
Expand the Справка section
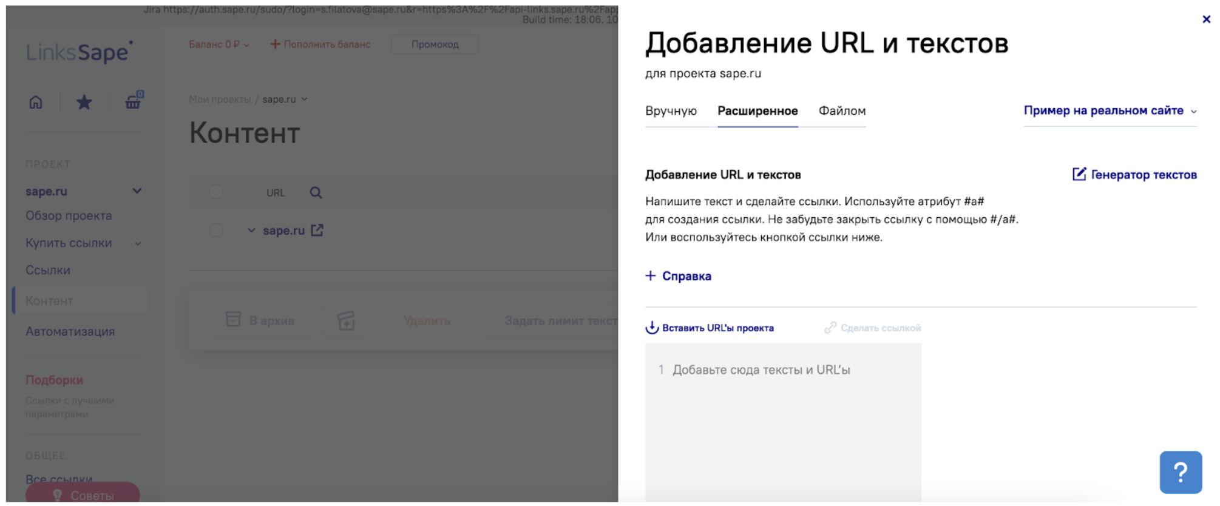click(679, 276)
